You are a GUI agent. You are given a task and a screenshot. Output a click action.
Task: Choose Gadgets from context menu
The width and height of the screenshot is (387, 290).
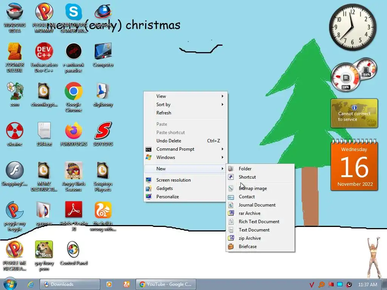[x=186, y=188]
